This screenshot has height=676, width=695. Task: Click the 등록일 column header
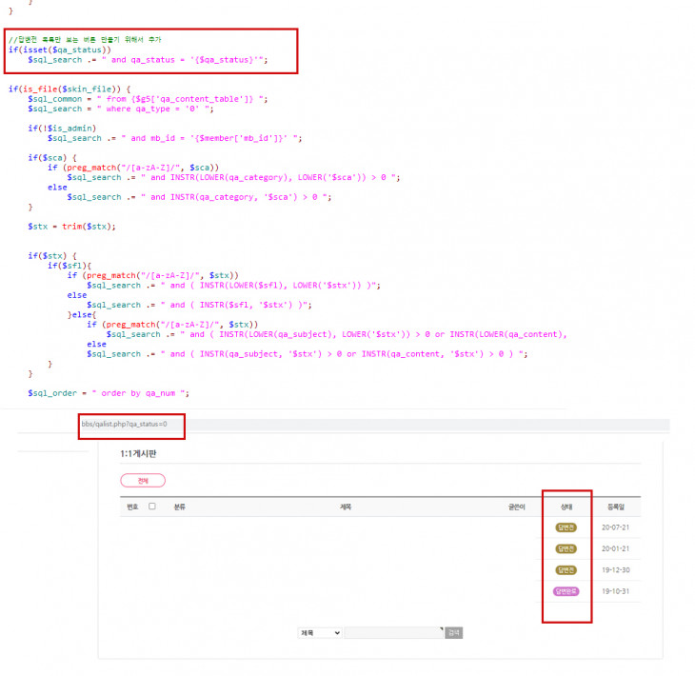tap(616, 507)
